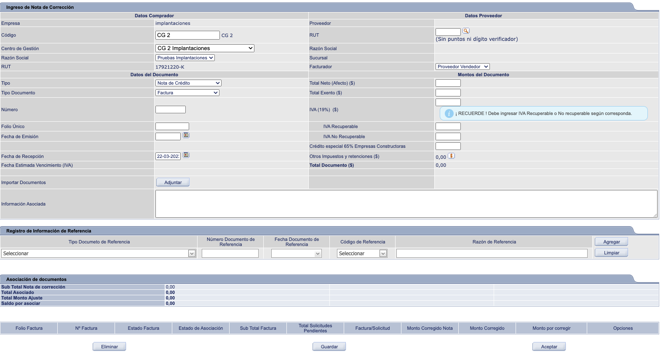
Task: Click the Adjuntar button
Action: (173, 182)
